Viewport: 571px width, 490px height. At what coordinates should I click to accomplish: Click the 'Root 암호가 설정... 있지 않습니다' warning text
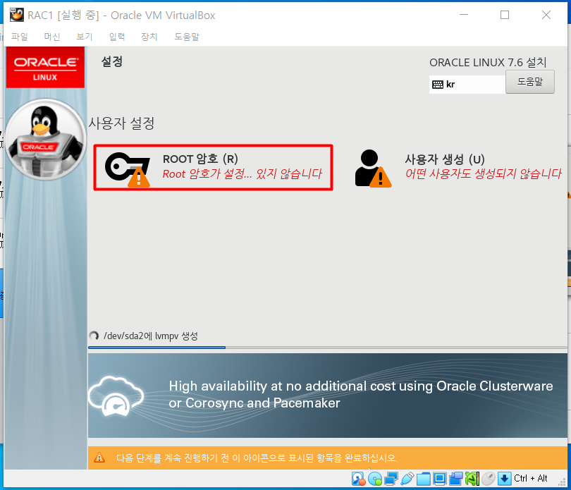click(242, 173)
